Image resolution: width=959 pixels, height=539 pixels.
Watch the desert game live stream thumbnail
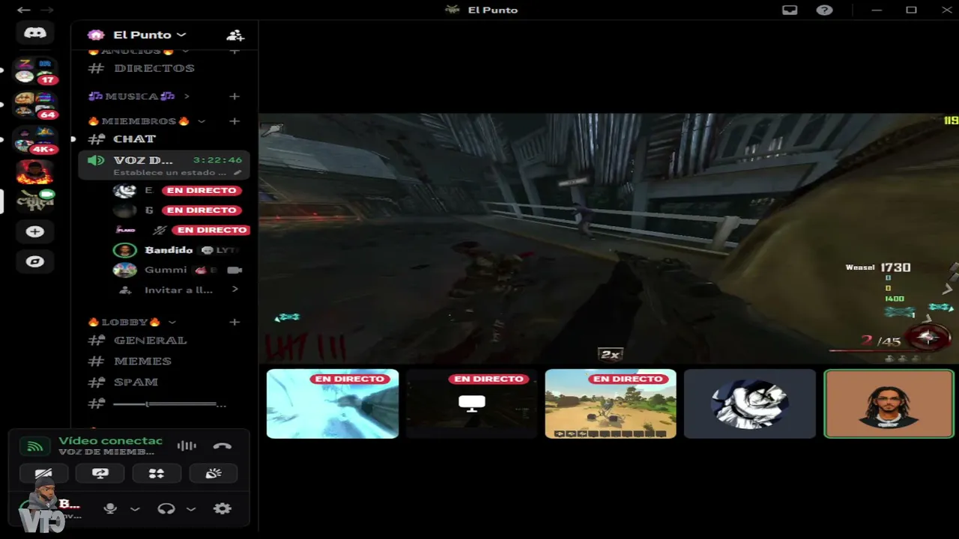[611, 404]
